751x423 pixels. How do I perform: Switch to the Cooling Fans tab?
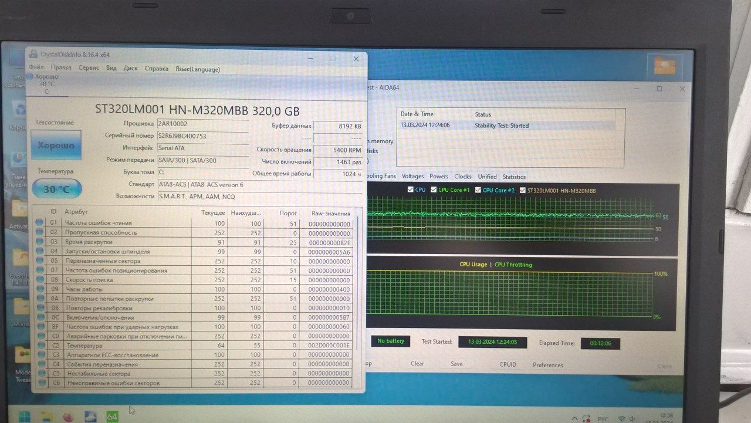(x=381, y=177)
